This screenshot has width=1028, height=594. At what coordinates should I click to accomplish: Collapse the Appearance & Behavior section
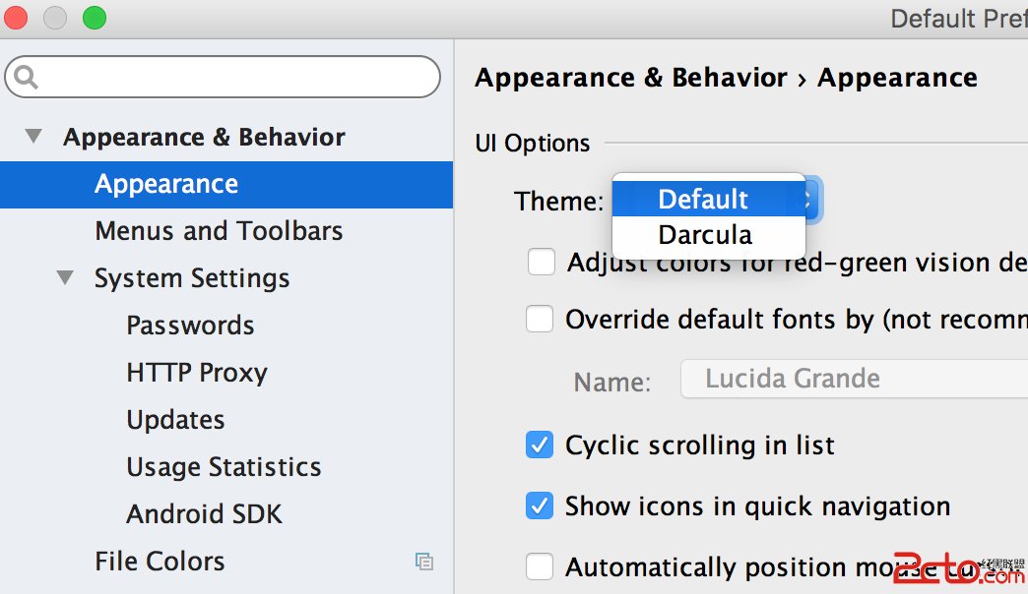tap(34, 137)
